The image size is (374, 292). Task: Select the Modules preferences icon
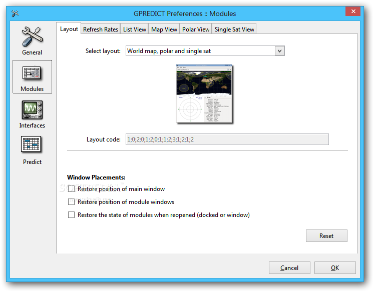click(32, 76)
